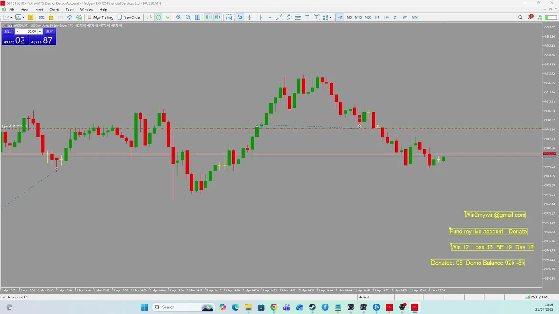Enable chart auto scroll icon
559x314 pixels.
tap(208, 17)
